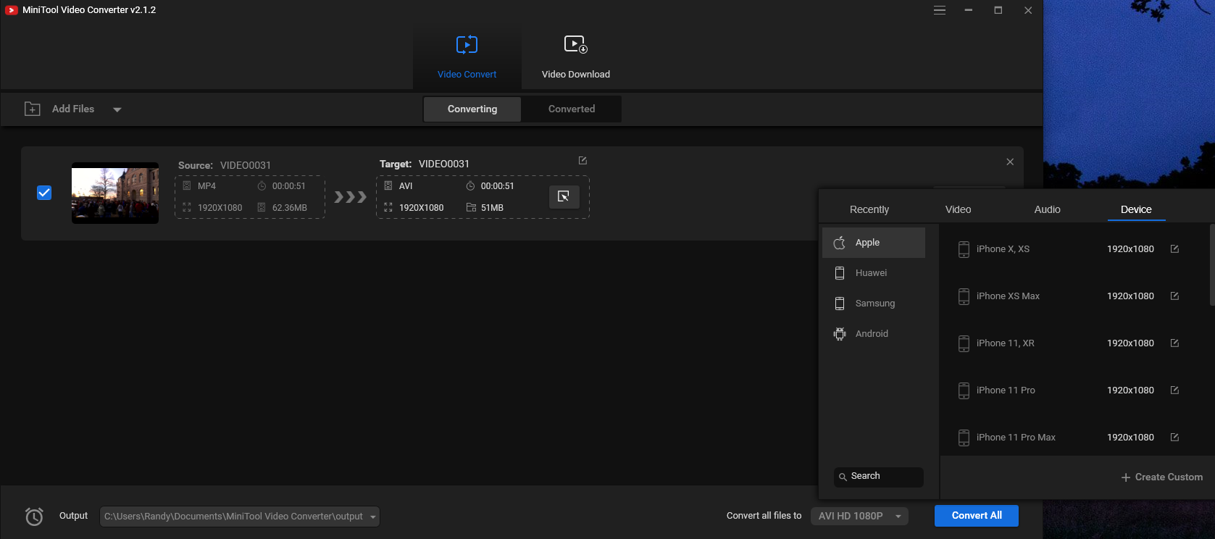This screenshot has width=1215, height=539.
Task: Open the AVI HD 1080P format dropdown
Action: click(859, 516)
